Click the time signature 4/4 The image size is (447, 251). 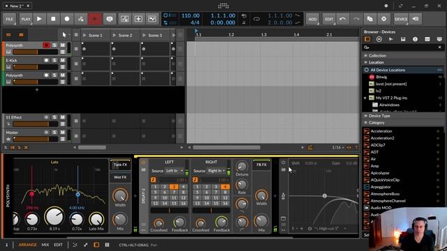[x=195, y=22]
